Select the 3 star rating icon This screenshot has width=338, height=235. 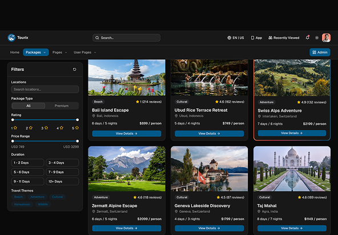pos(46,128)
